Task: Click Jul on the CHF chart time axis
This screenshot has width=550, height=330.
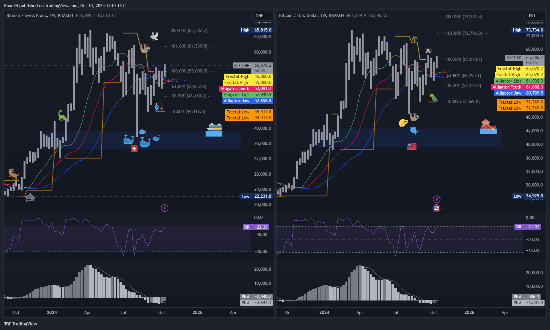Action: (x=123, y=312)
